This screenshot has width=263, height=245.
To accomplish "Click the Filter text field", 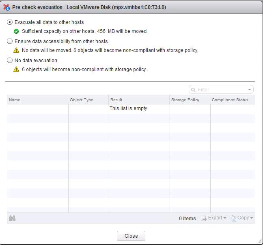I will coord(222,90).
